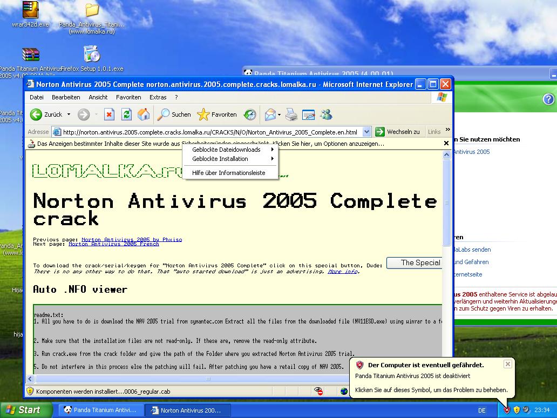Switch to Panda Titanium Antivi... taskbar button

[x=101, y=410]
